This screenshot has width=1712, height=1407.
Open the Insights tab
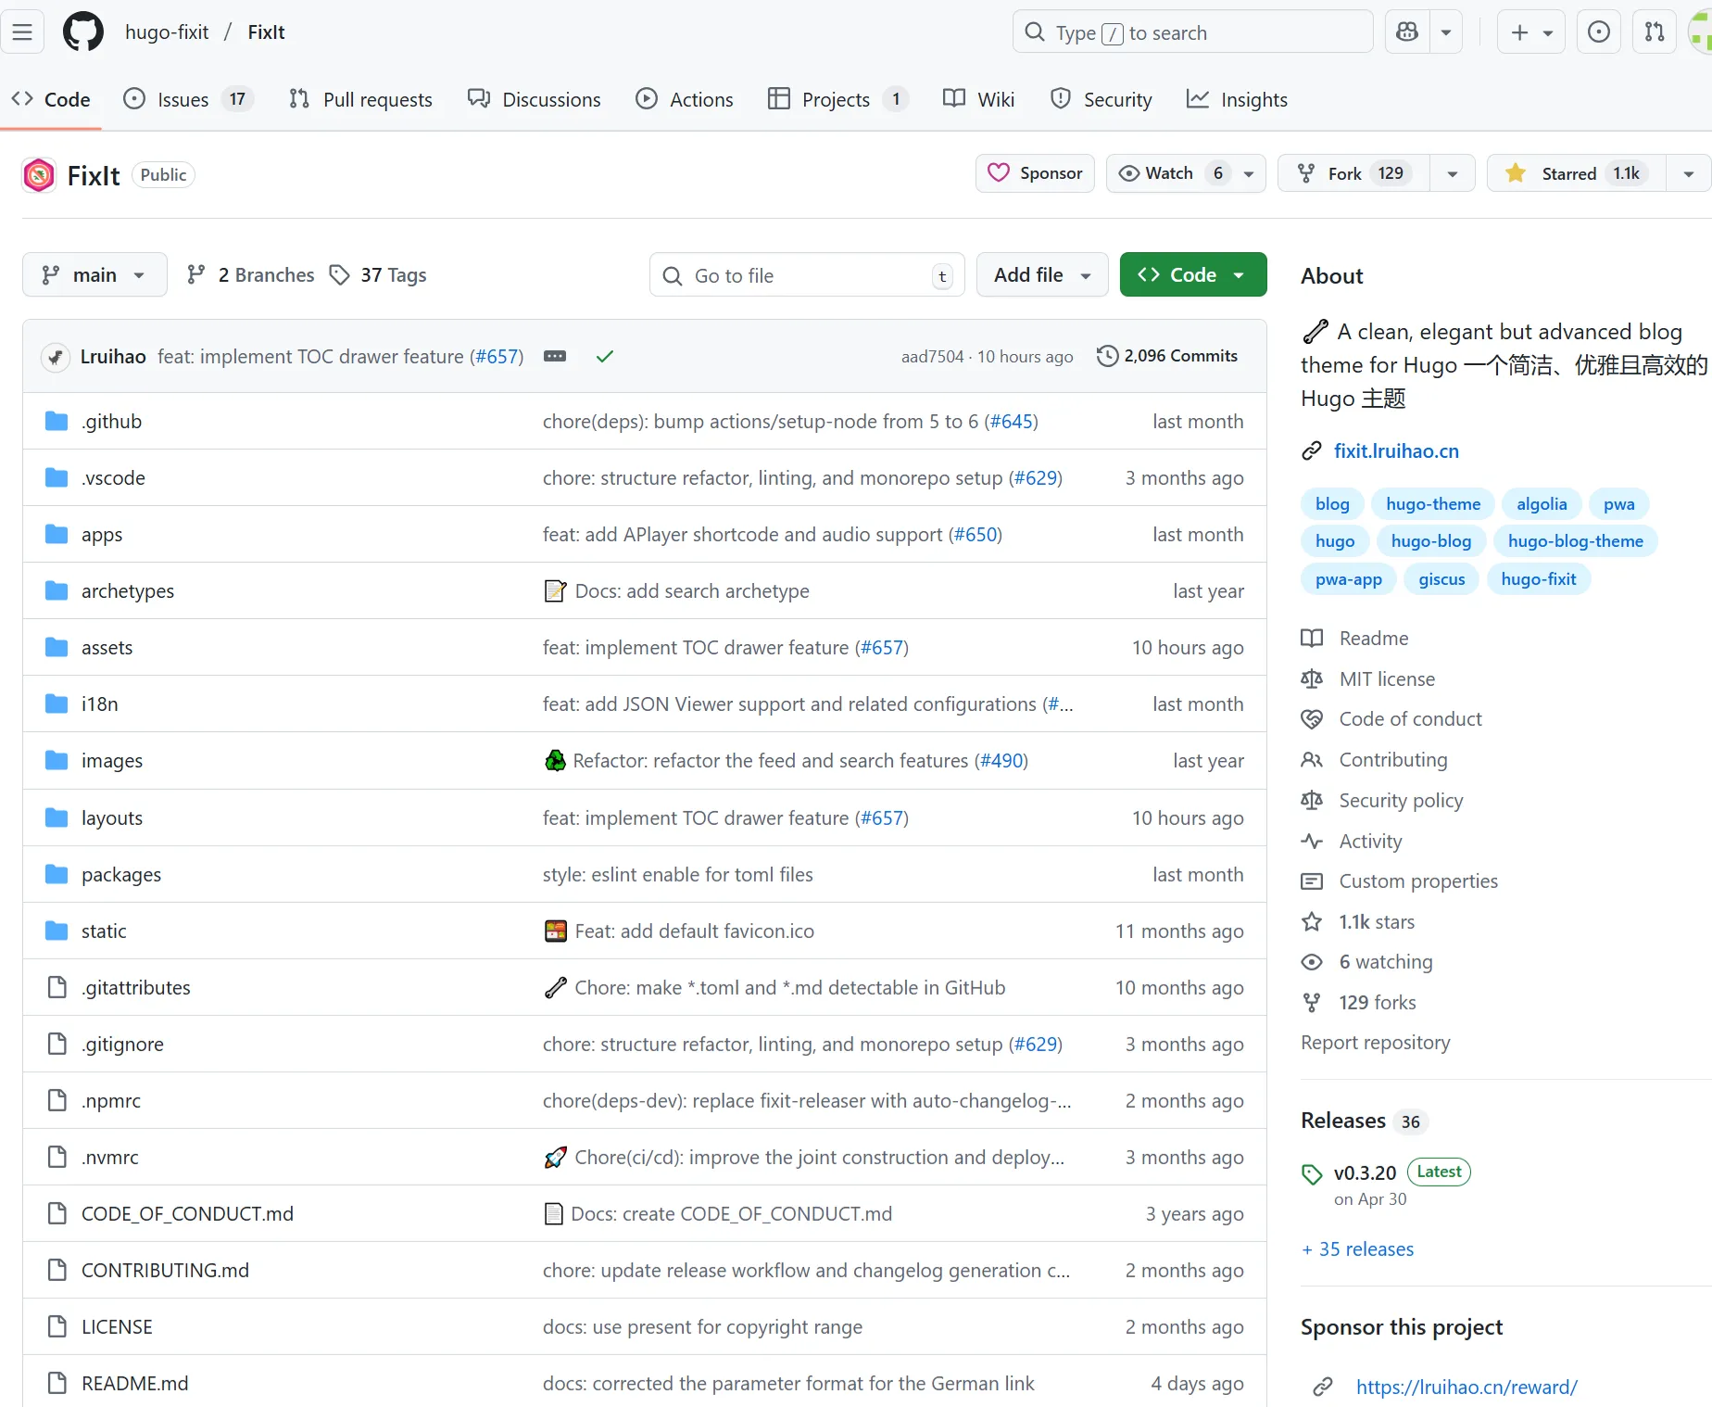tap(1238, 99)
